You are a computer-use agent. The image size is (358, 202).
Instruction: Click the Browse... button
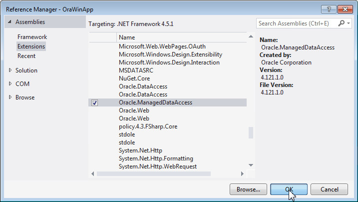(248, 189)
